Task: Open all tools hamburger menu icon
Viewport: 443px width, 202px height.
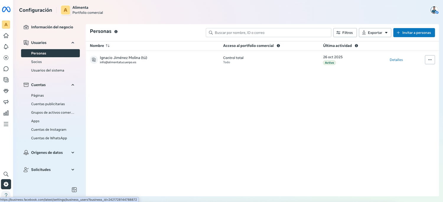Action: [x=6, y=124]
